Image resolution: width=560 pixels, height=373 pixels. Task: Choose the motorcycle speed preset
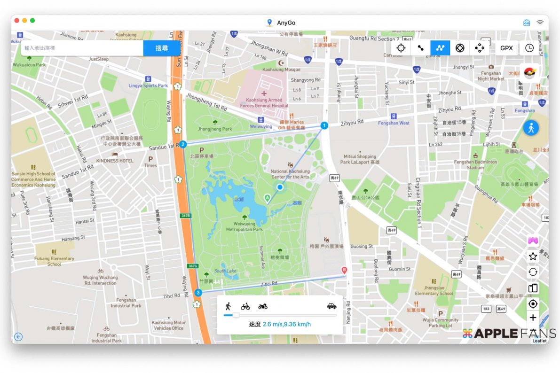[263, 306]
